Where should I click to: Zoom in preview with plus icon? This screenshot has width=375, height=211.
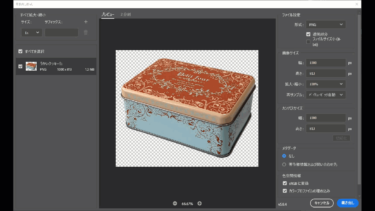tap(200, 203)
